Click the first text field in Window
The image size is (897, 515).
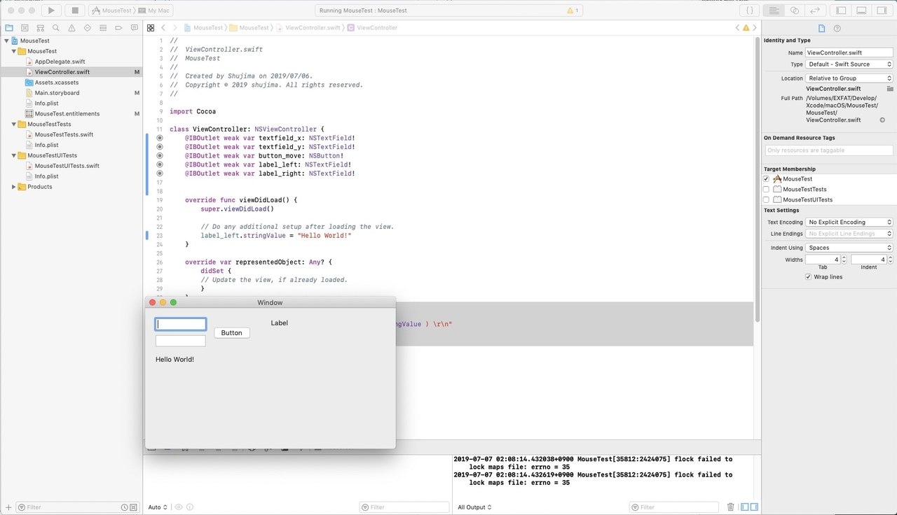(181, 324)
